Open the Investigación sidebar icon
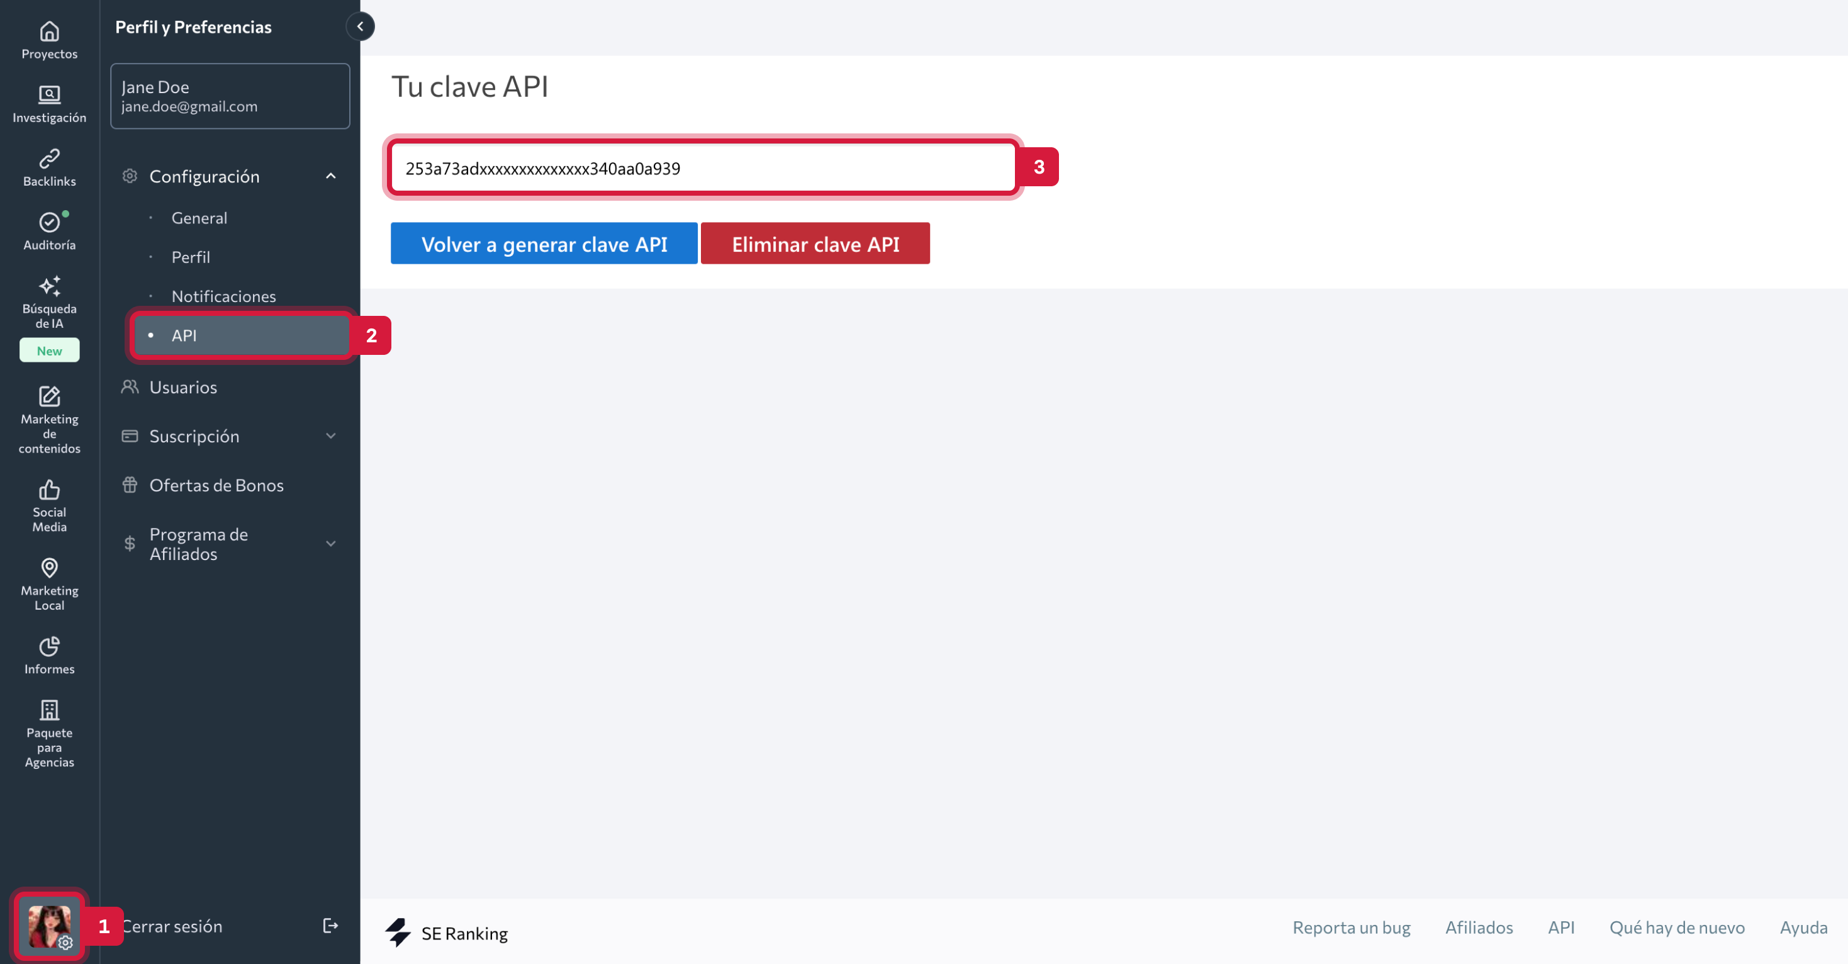 click(x=49, y=94)
